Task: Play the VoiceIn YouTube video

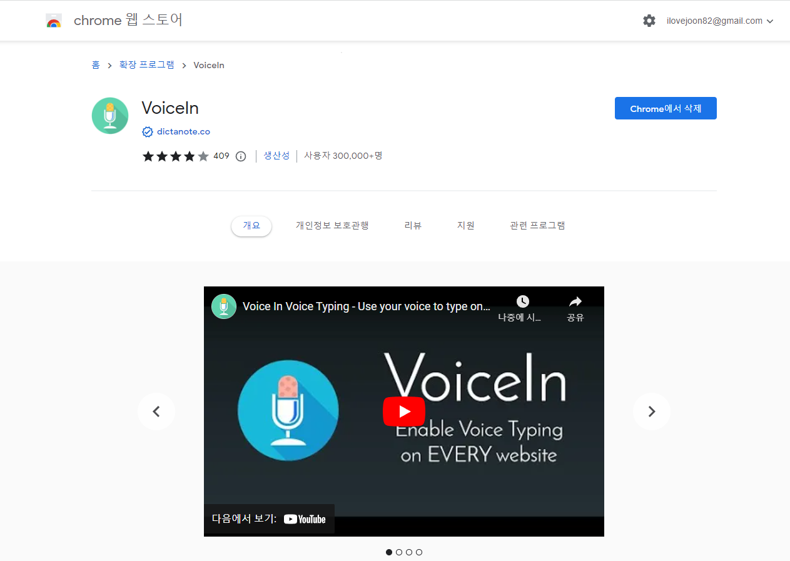Action: click(x=404, y=412)
